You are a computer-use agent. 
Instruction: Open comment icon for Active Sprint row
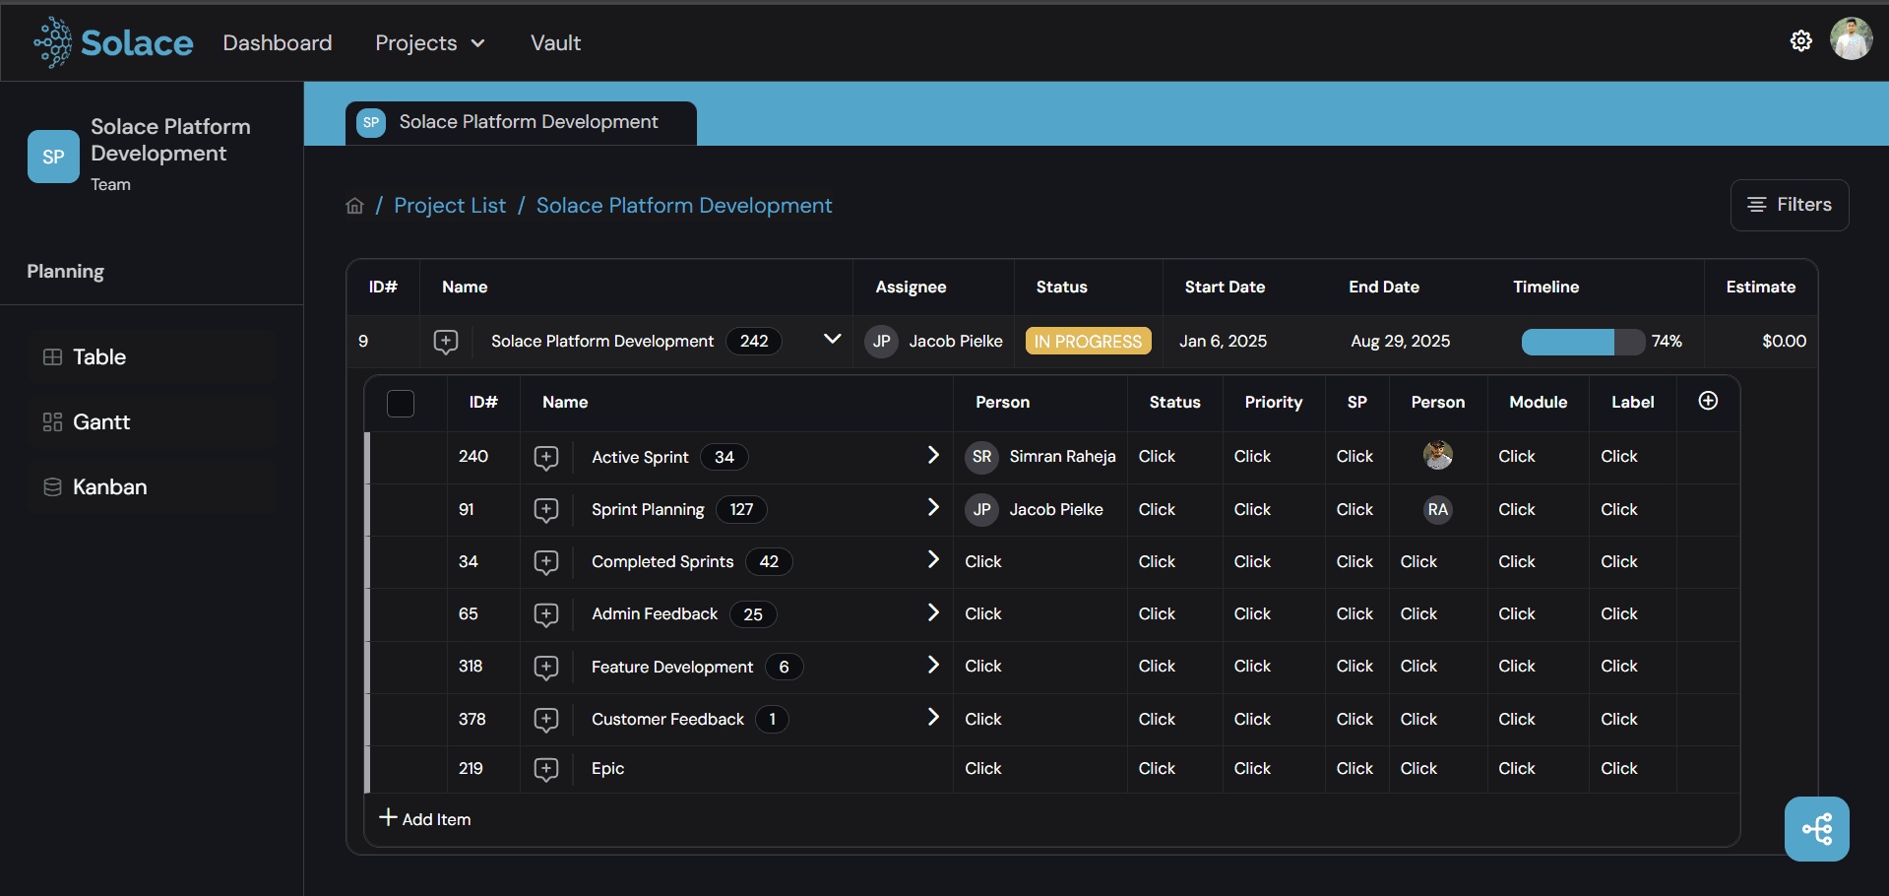545,457
